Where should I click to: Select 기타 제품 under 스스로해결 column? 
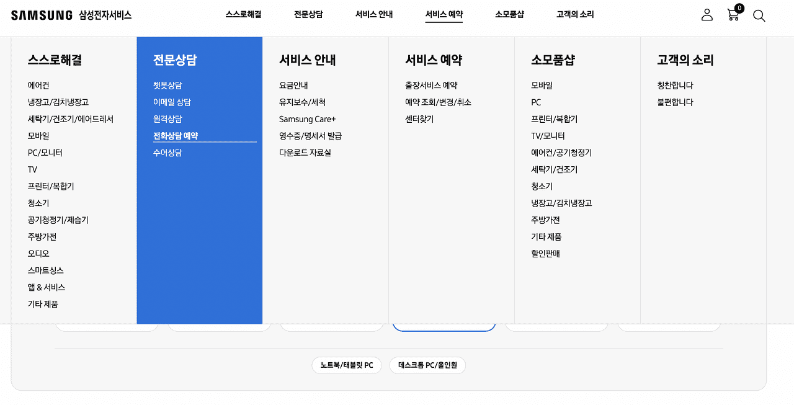pyautogui.click(x=43, y=303)
